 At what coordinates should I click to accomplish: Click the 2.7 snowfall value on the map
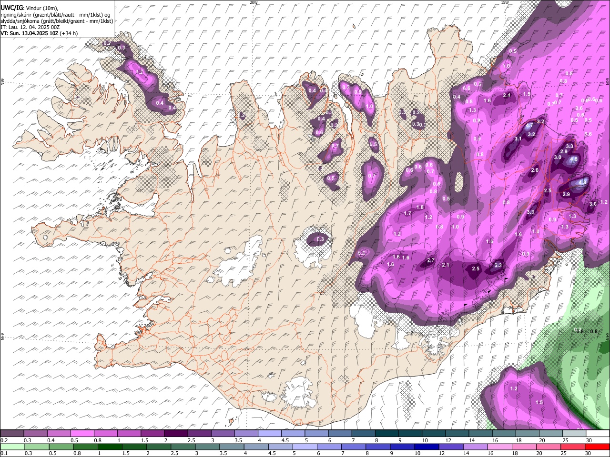431,260
